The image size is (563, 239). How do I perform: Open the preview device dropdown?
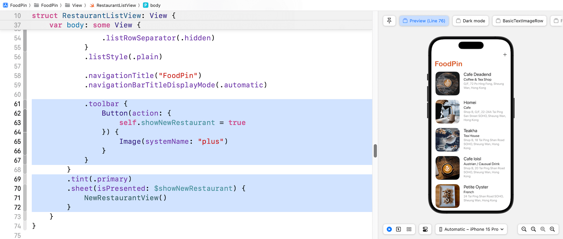pos(471,229)
